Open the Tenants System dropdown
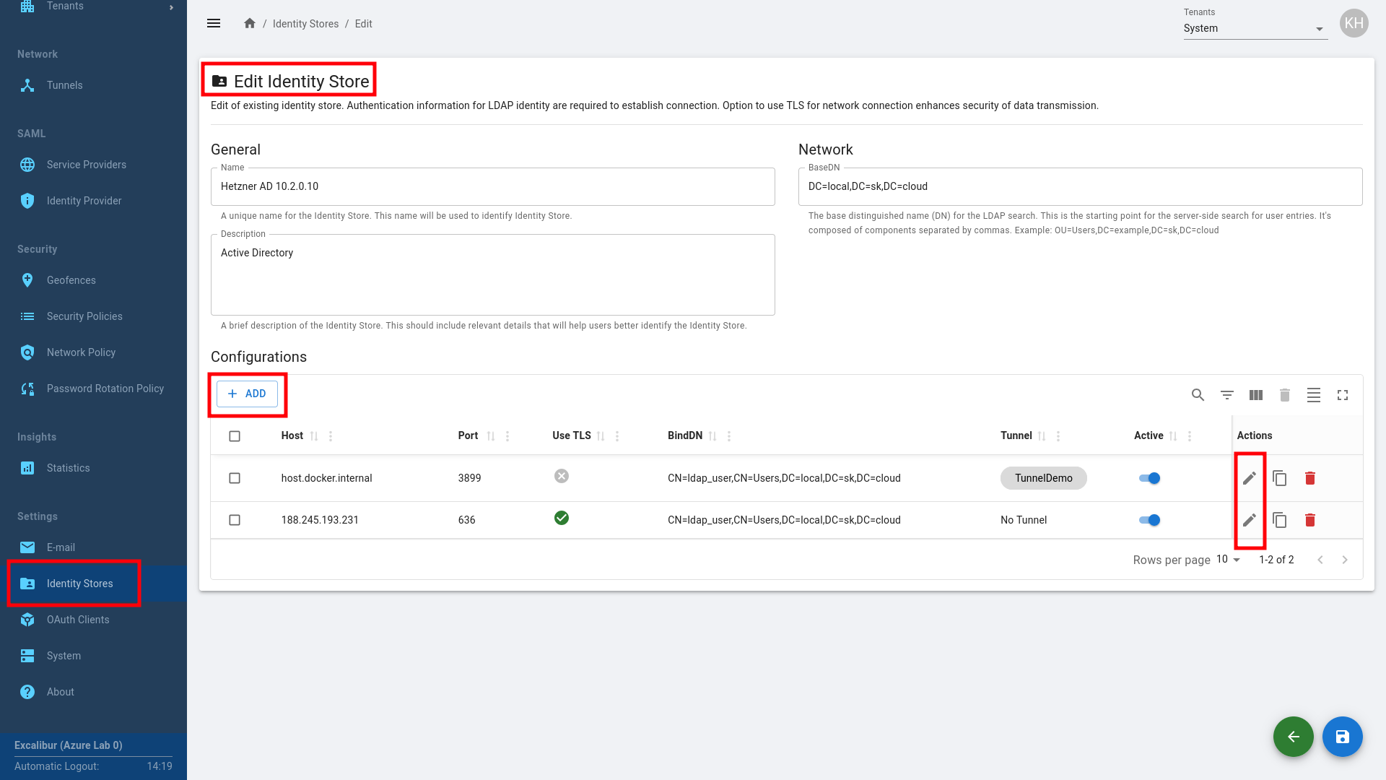1386x780 pixels. (x=1255, y=29)
